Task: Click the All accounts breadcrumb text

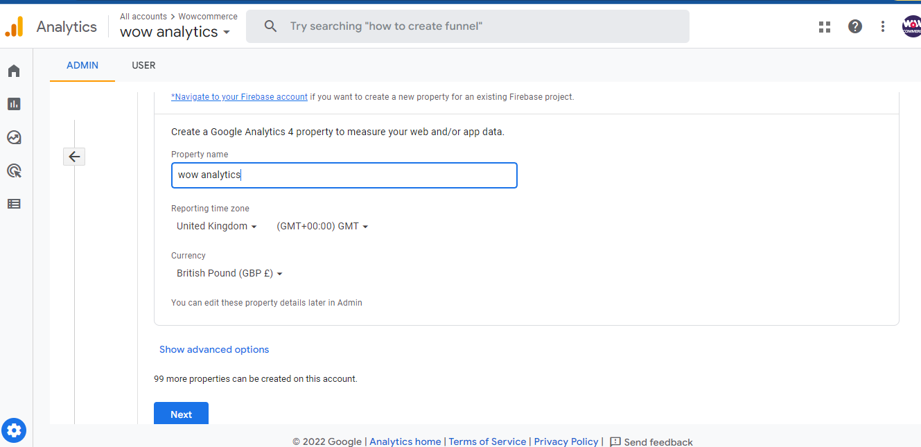Action: point(143,16)
